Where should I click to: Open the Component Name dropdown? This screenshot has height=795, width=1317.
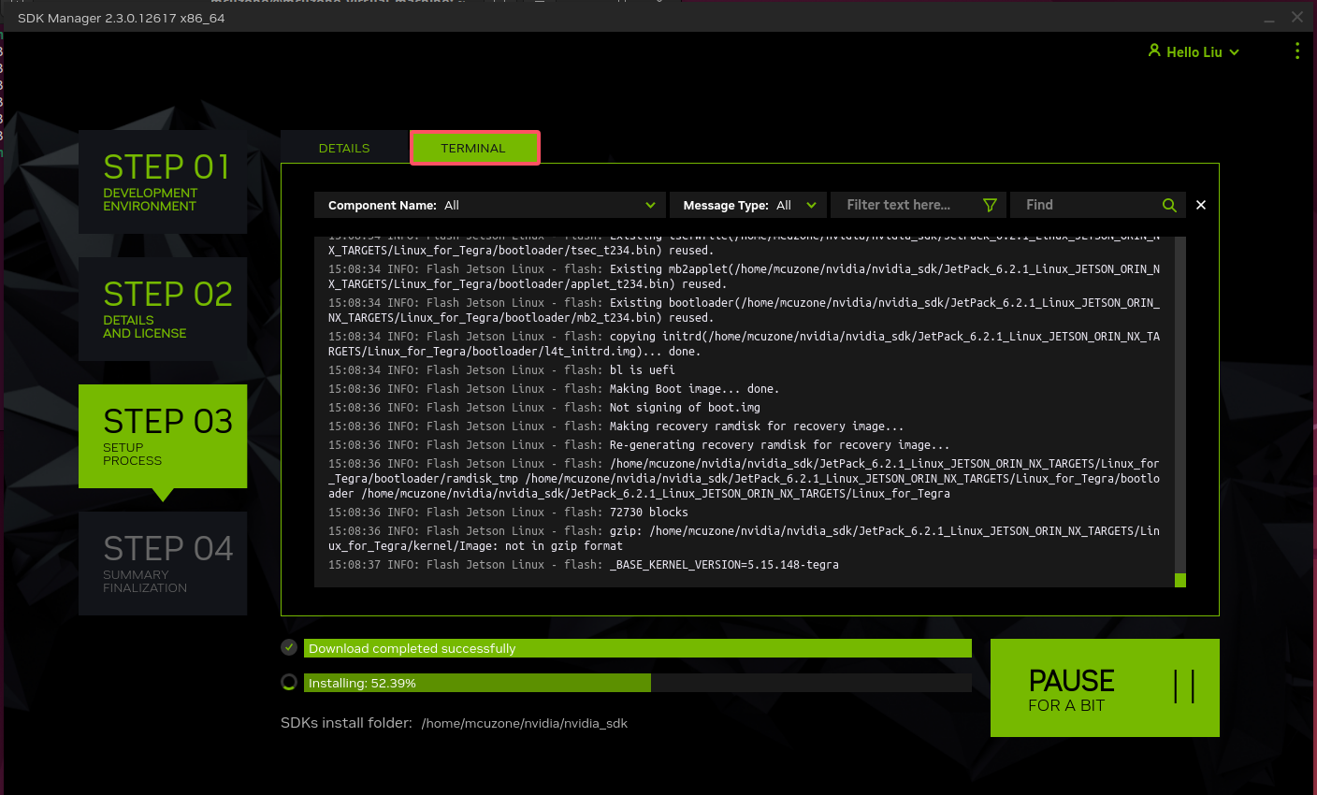[490, 205]
